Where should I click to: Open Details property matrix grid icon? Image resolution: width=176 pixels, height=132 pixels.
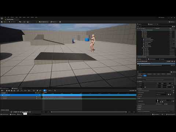[172, 72]
